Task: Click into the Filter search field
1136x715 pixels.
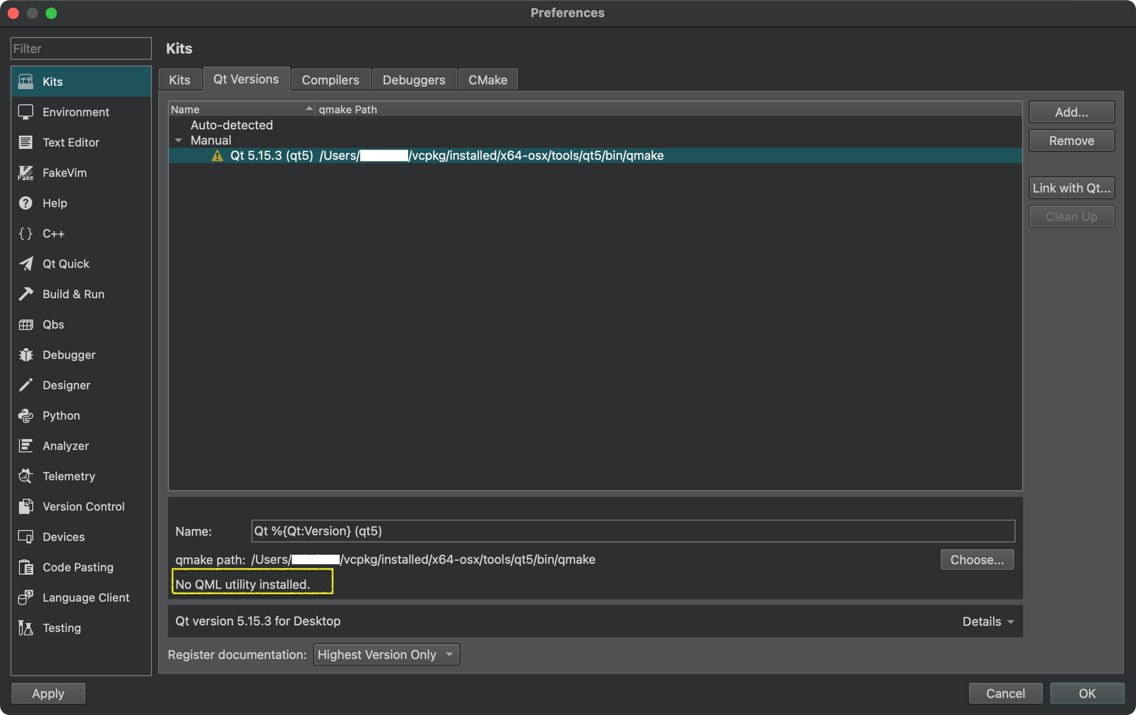Action: [81, 49]
